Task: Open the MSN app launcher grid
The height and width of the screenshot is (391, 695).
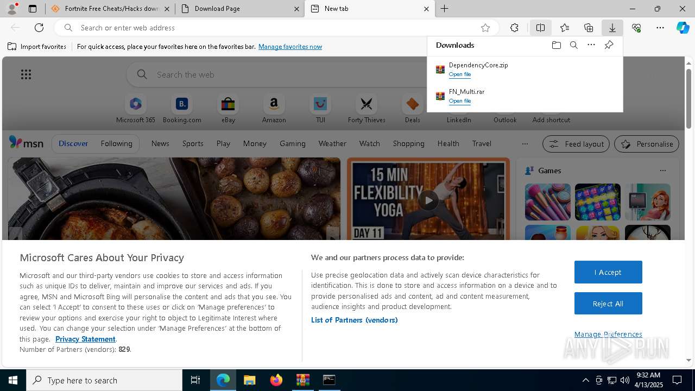Action: point(26,74)
